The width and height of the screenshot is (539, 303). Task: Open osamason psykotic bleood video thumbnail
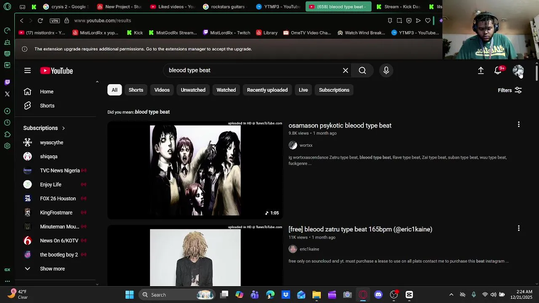pyautogui.click(x=195, y=170)
